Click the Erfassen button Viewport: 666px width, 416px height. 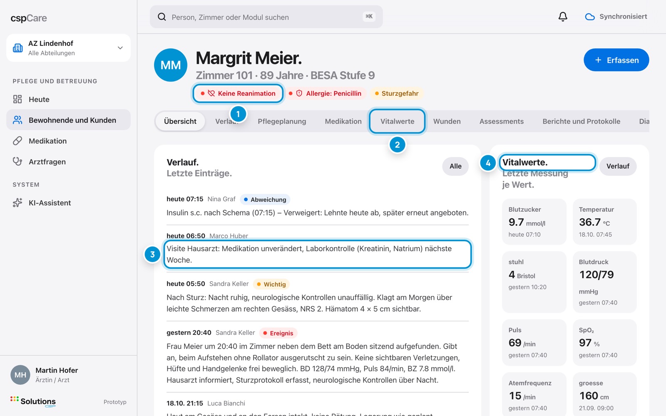click(616, 60)
